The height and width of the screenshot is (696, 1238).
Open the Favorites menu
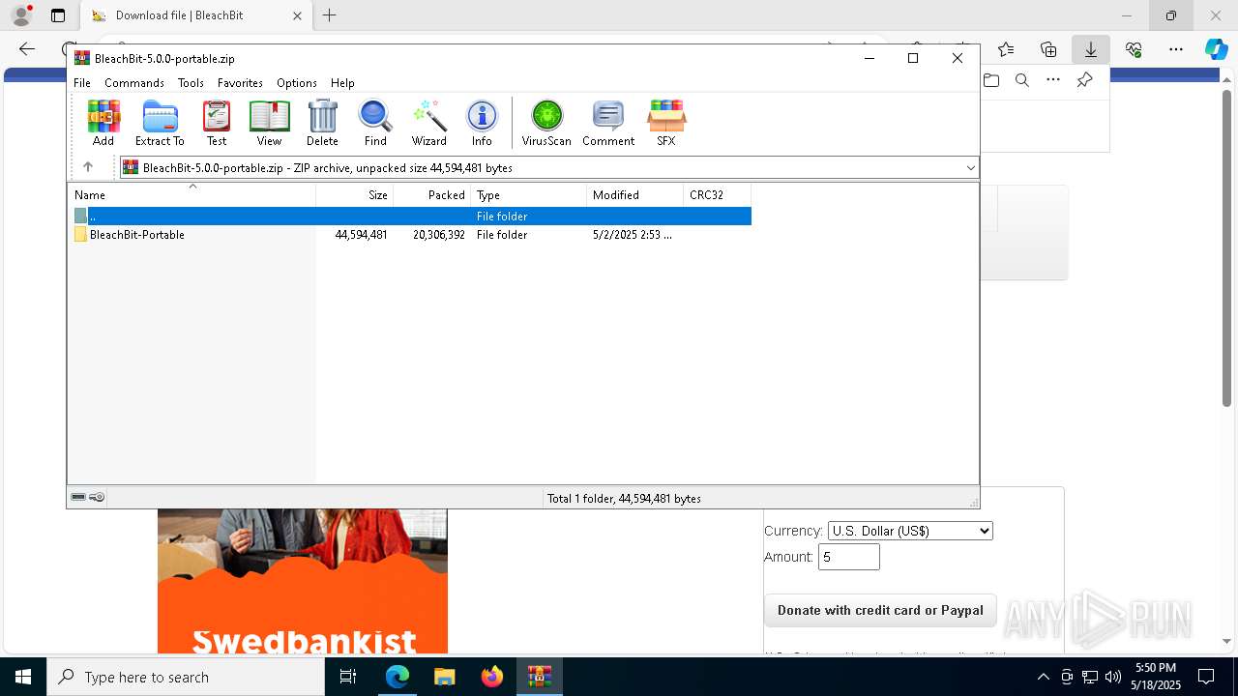pos(240,83)
